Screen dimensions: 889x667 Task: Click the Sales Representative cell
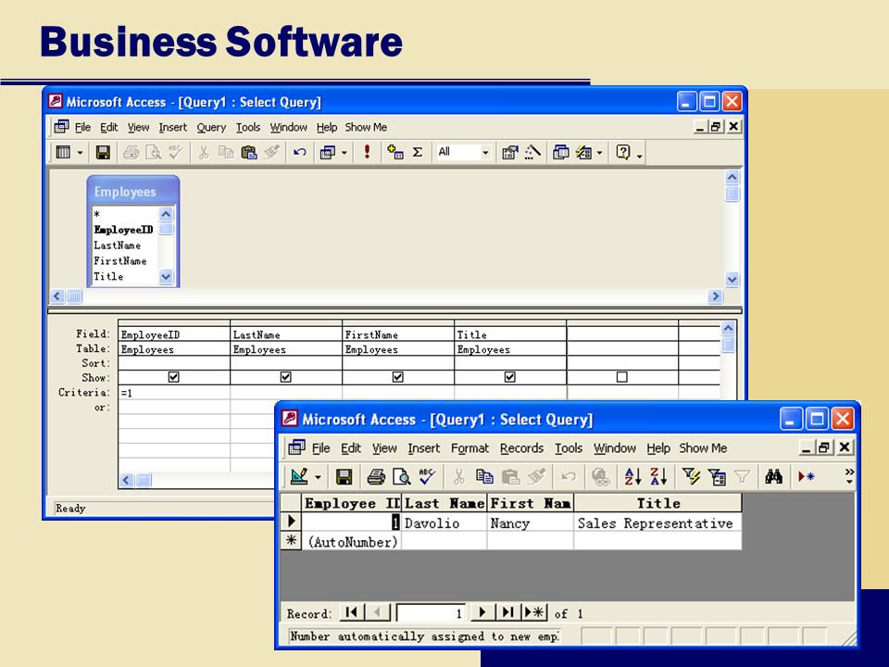coord(657,522)
